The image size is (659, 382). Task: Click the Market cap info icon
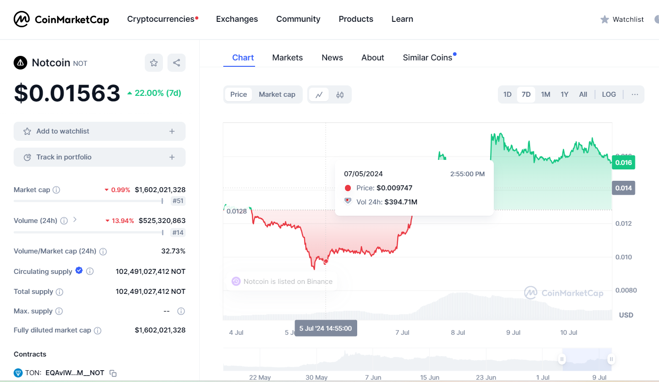56,189
